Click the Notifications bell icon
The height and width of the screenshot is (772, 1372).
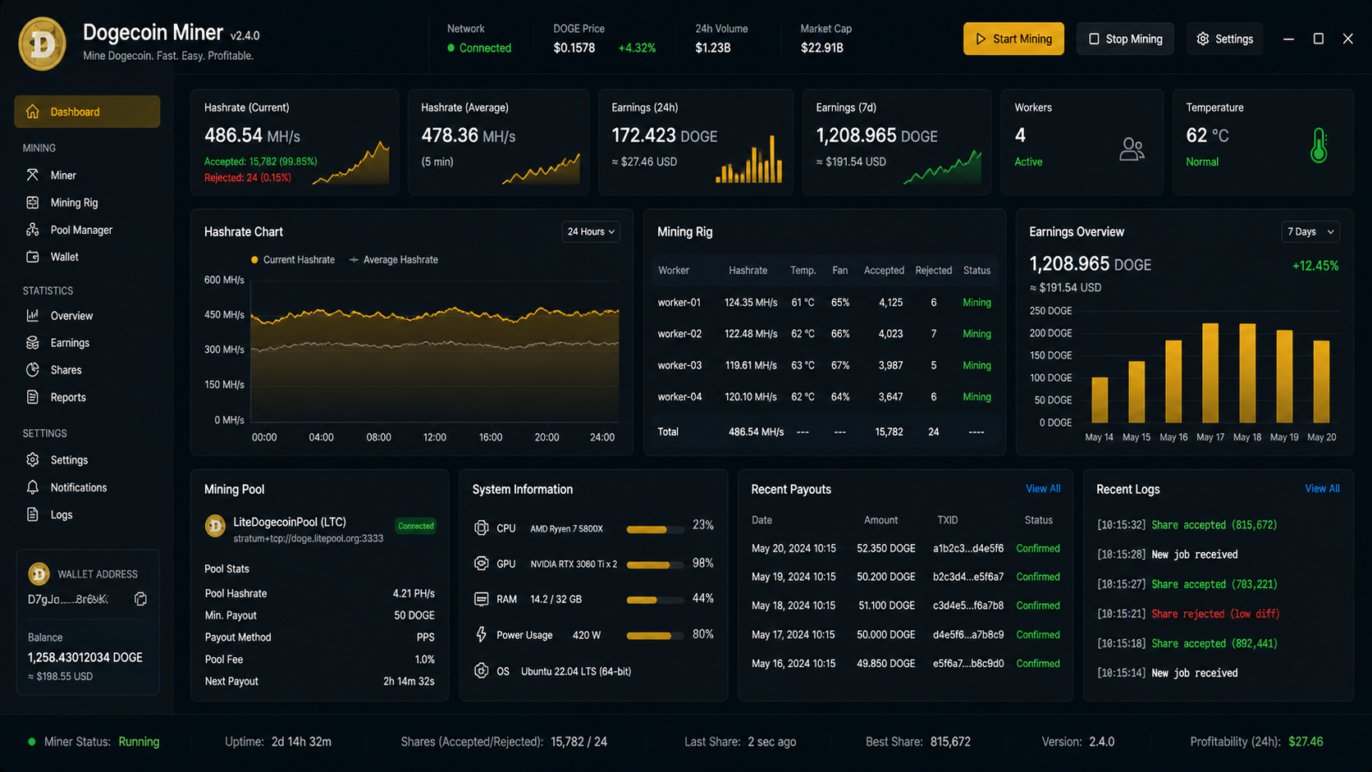tap(33, 487)
